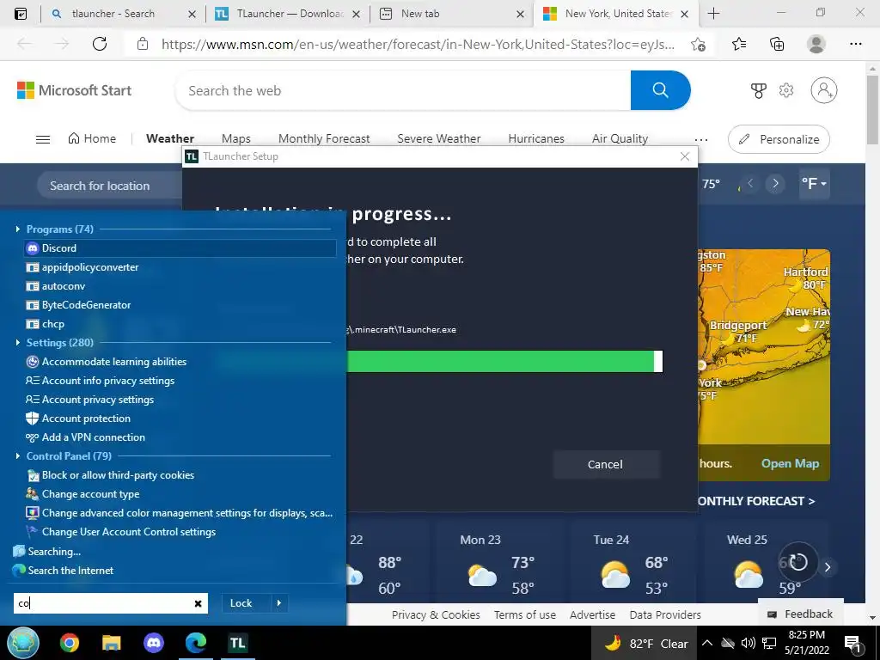Viewport: 880px width, 660px height.
Task: Open the Maps weather section
Action: pos(235,138)
